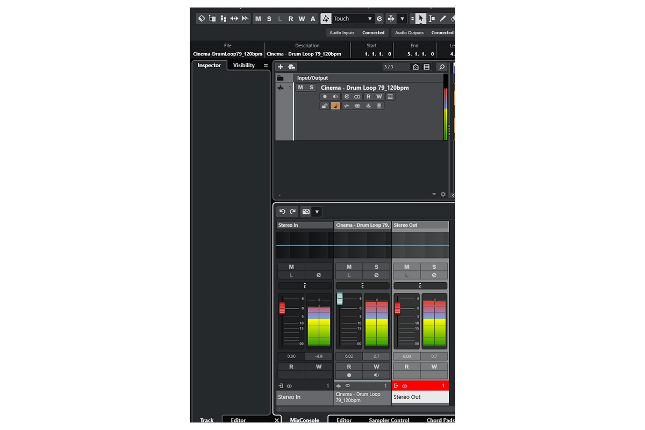The width and height of the screenshot is (645, 430).
Task: Click the Add Track plus icon
Action: pyautogui.click(x=280, y=67)
